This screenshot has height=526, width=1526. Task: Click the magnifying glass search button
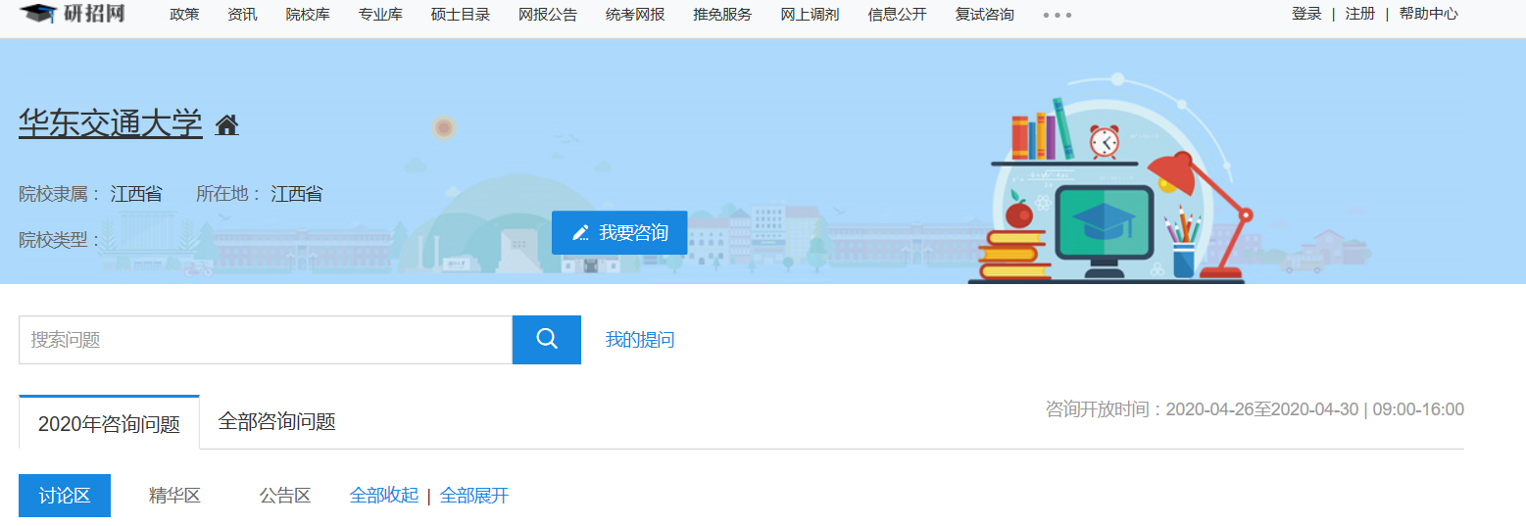pos(547,340)
